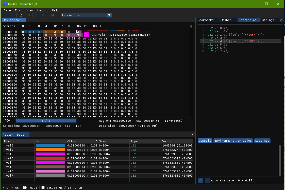
Task: Click the page 1 / 1 slider
Action: pyautogui.click(x=46, y=120)
